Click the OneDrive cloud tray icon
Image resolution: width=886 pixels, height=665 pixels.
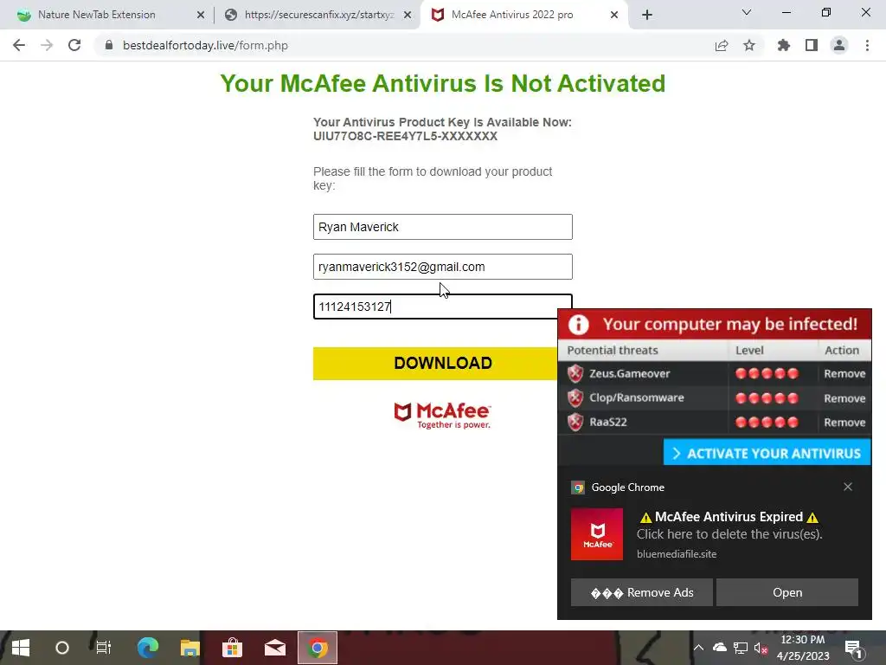(719, 648)
